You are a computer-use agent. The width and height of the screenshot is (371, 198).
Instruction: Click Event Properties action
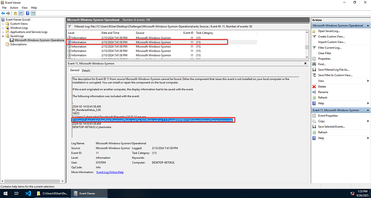(x=328, y=116)
